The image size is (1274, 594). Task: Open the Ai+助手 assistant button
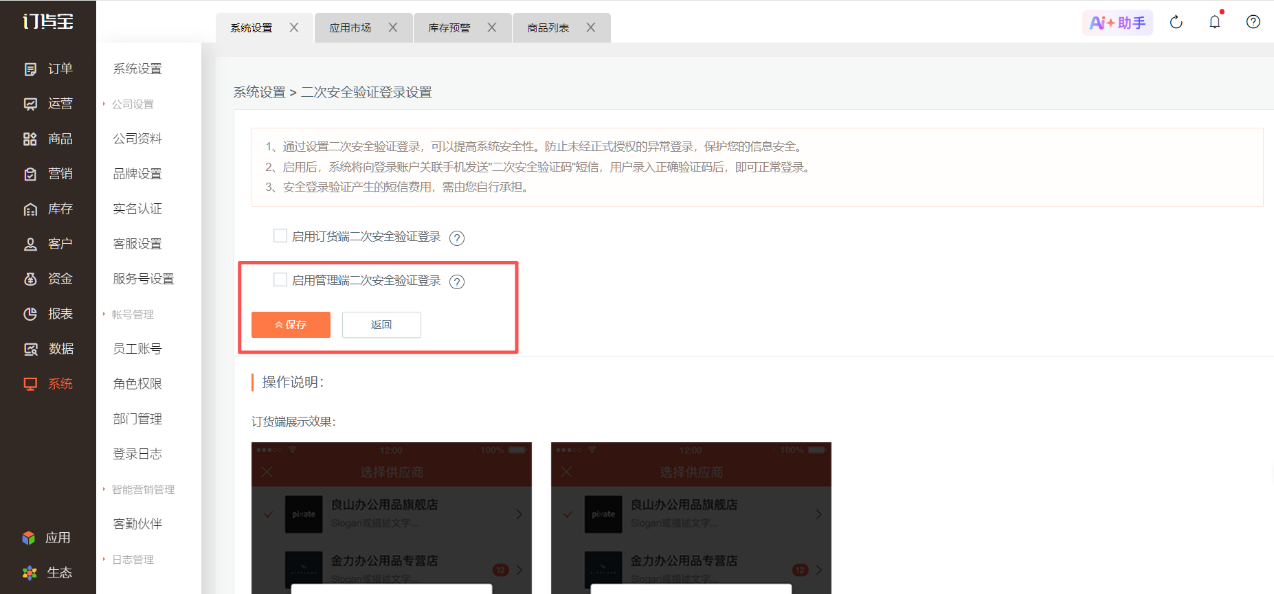point(1117,23)
